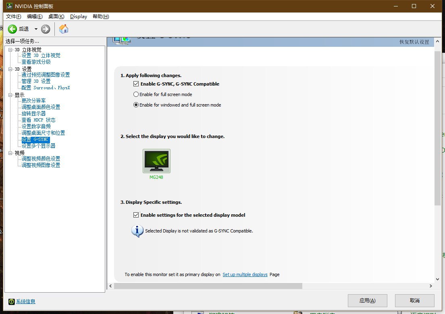Open the 系统信息 link
This screenshot has height=314, width=445.
[25, 301]
